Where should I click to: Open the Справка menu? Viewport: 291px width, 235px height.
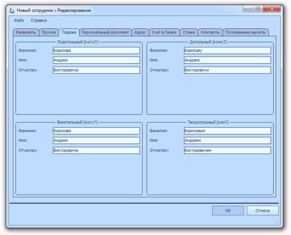39,20
